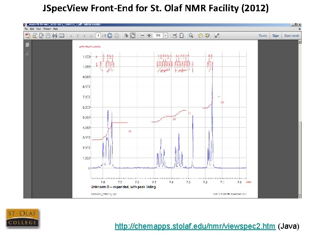Select the highlight text tool
Screen dimensions: 312x234
click(207, 36)
